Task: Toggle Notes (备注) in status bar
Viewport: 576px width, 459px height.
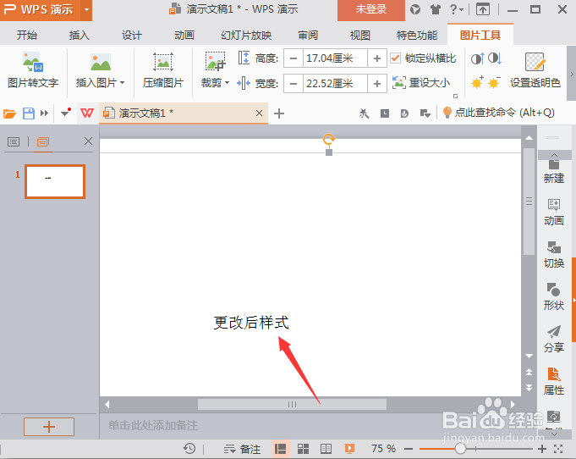Action: pyautogui.click(x=243, y=449)
